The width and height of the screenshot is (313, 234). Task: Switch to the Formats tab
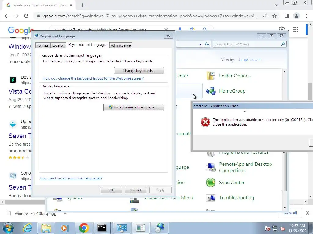tap(43, 45)
